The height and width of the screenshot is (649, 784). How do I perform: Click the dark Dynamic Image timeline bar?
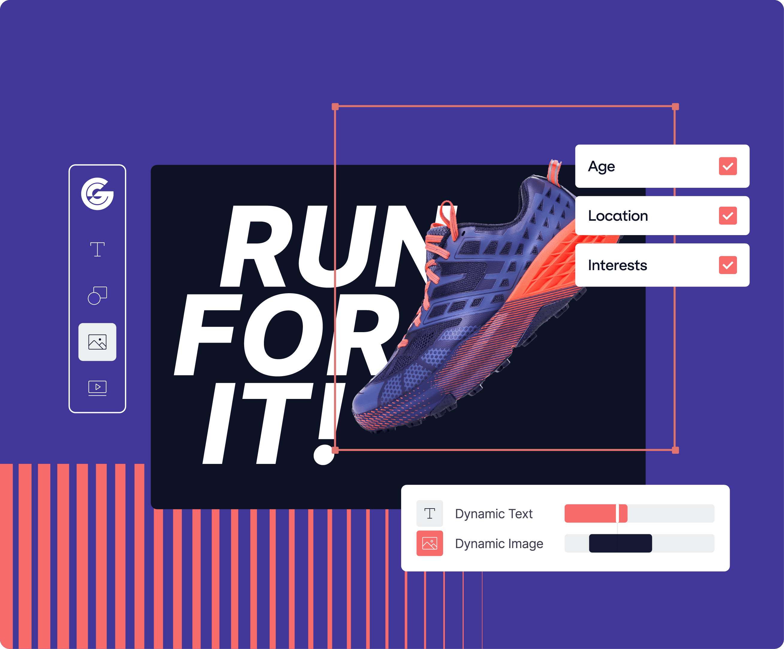click(x=635, y=543)
